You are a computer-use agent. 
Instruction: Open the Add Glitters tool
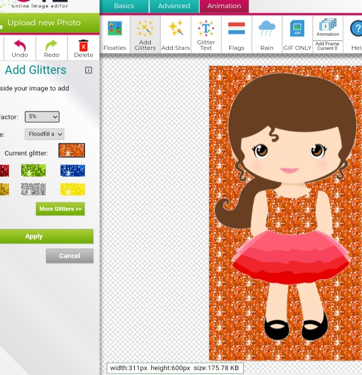click(145, 34)
